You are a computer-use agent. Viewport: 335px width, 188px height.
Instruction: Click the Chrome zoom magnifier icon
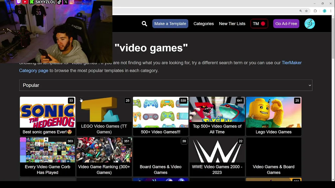click(301, 11)
